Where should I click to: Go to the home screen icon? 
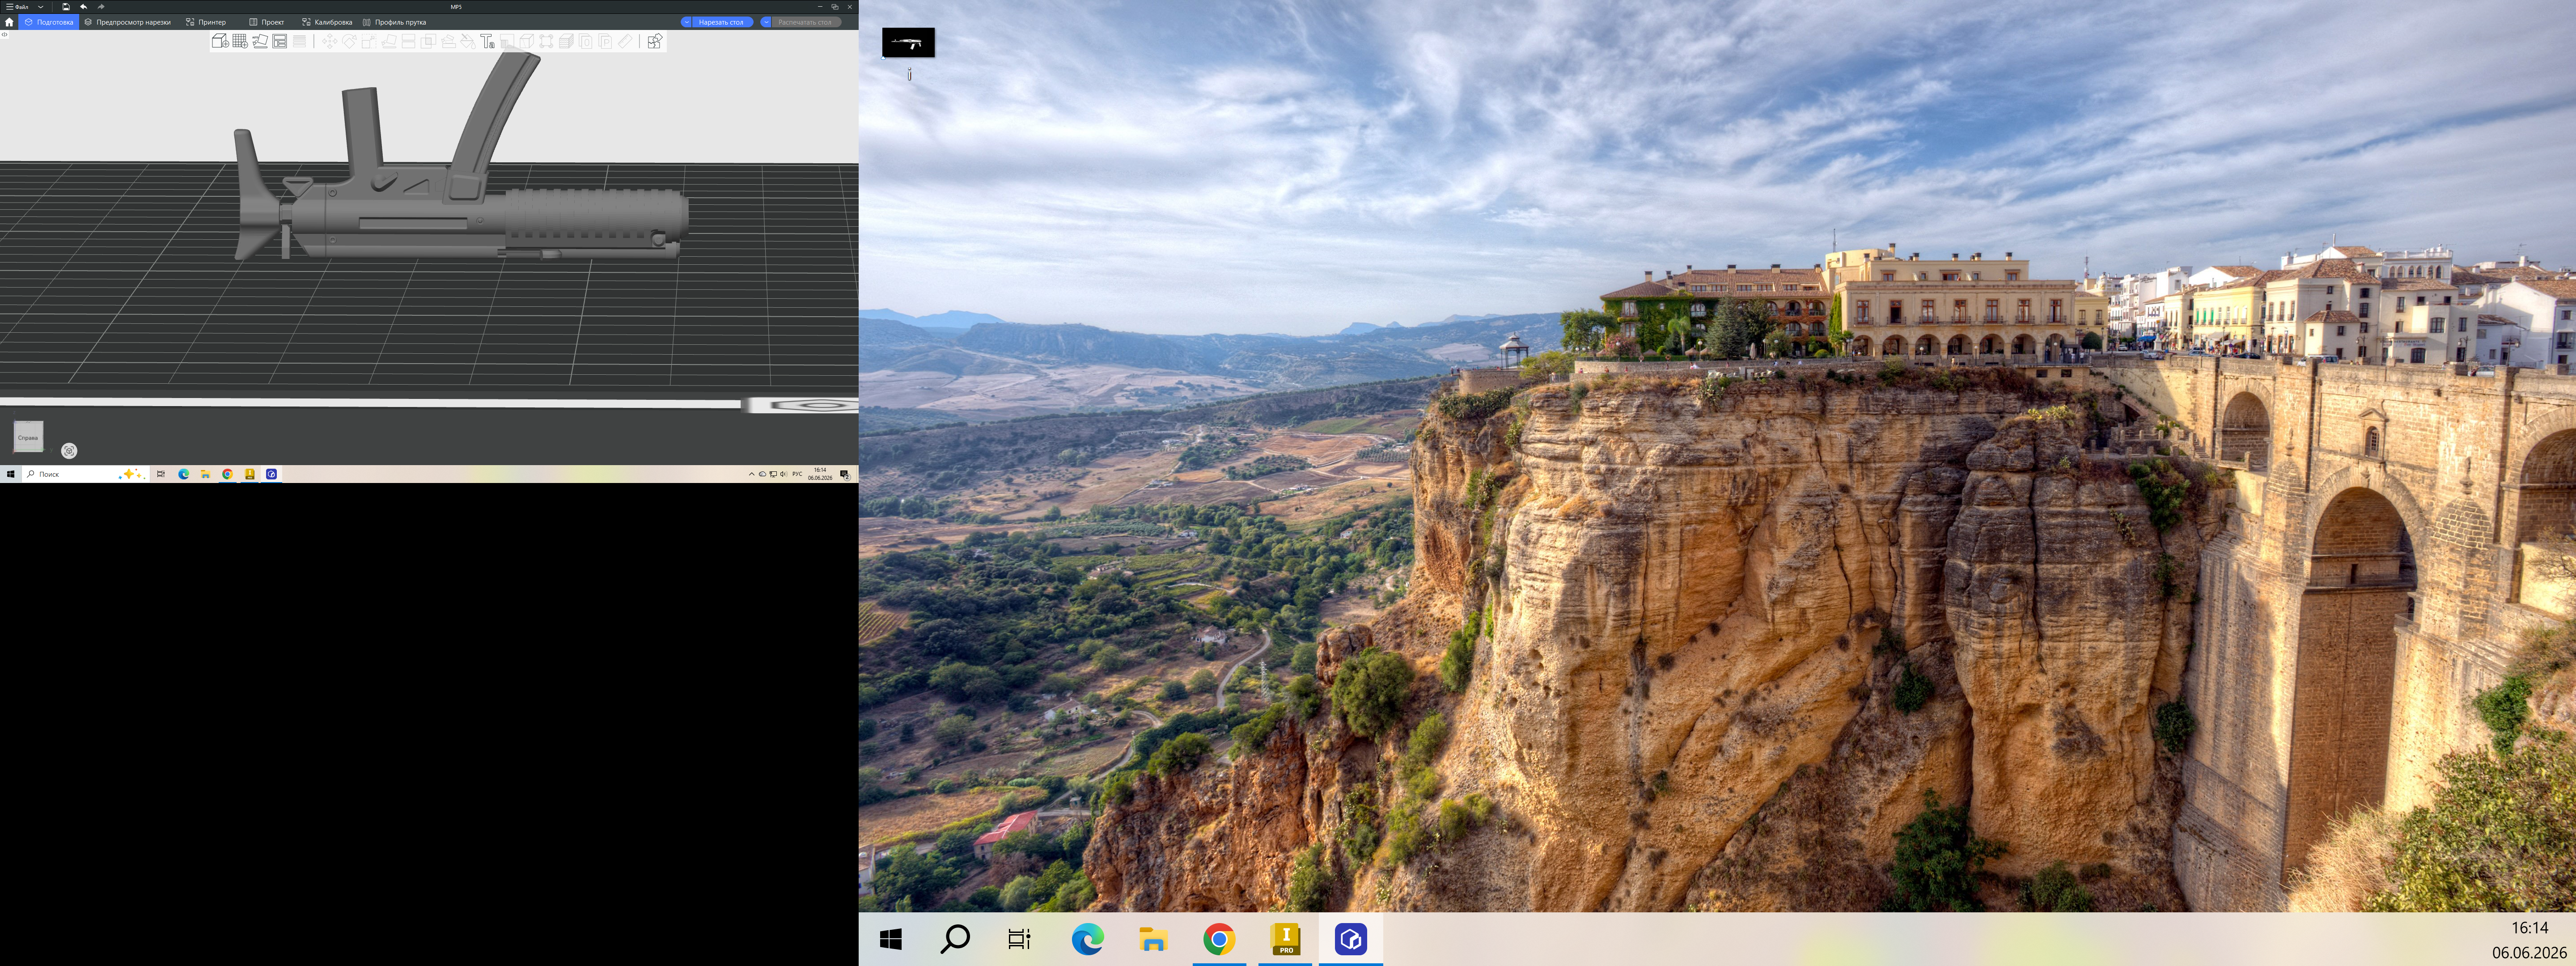point(9,22)
